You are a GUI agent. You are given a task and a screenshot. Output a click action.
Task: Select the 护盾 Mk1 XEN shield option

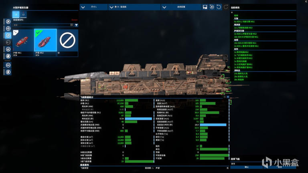[x=23, y=42]
